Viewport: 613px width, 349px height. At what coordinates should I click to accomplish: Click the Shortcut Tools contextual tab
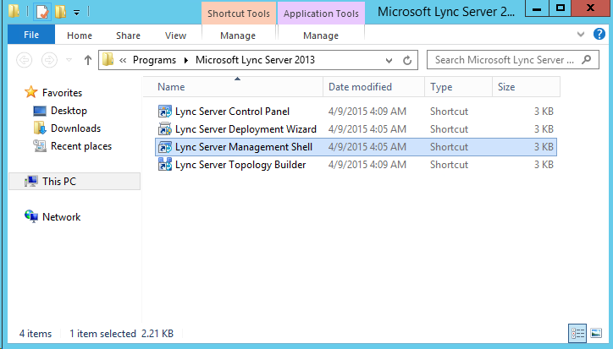[x=239, y=14]
